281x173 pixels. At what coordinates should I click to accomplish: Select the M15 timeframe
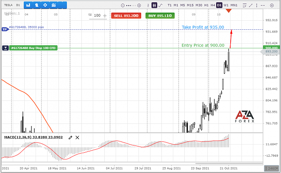coord(190,5)
